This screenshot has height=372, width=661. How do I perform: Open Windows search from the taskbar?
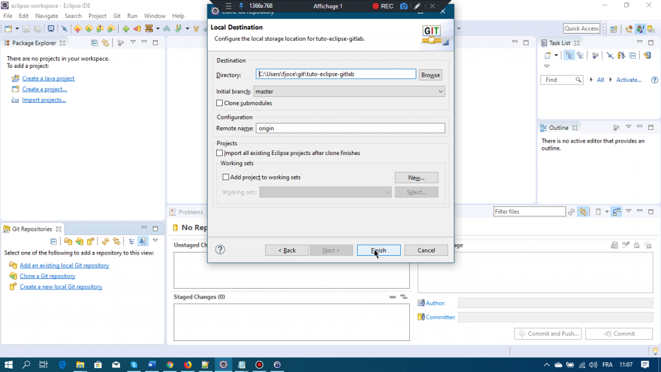(26, 365)
